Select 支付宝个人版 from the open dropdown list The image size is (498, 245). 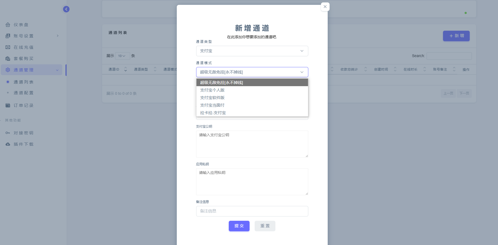212,90
